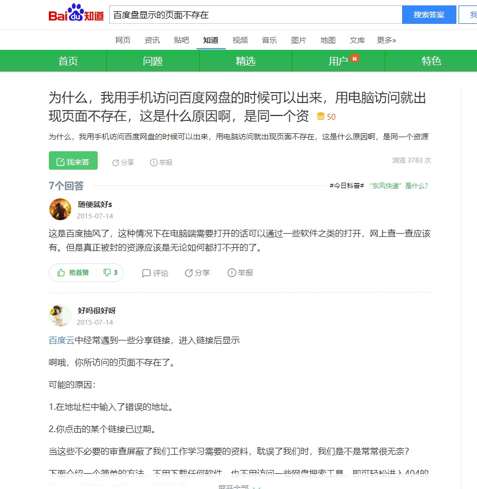The width and height of the screenshot is (477, 489).
Task: Click the green 我来答 button
Action: coord(73,160)
